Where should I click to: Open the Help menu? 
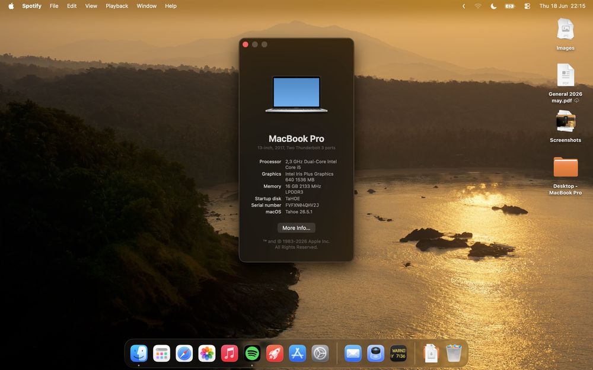171,6
